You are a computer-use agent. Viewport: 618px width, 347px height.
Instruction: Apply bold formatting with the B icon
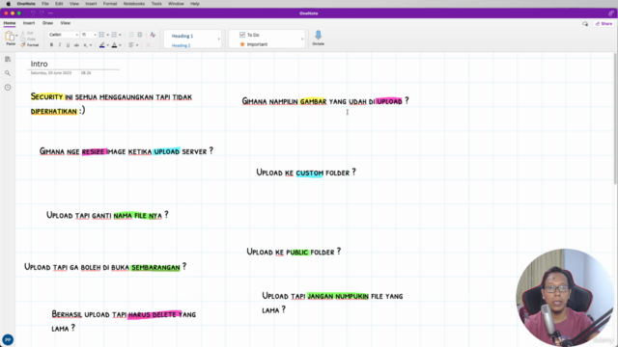click(51, 45)
